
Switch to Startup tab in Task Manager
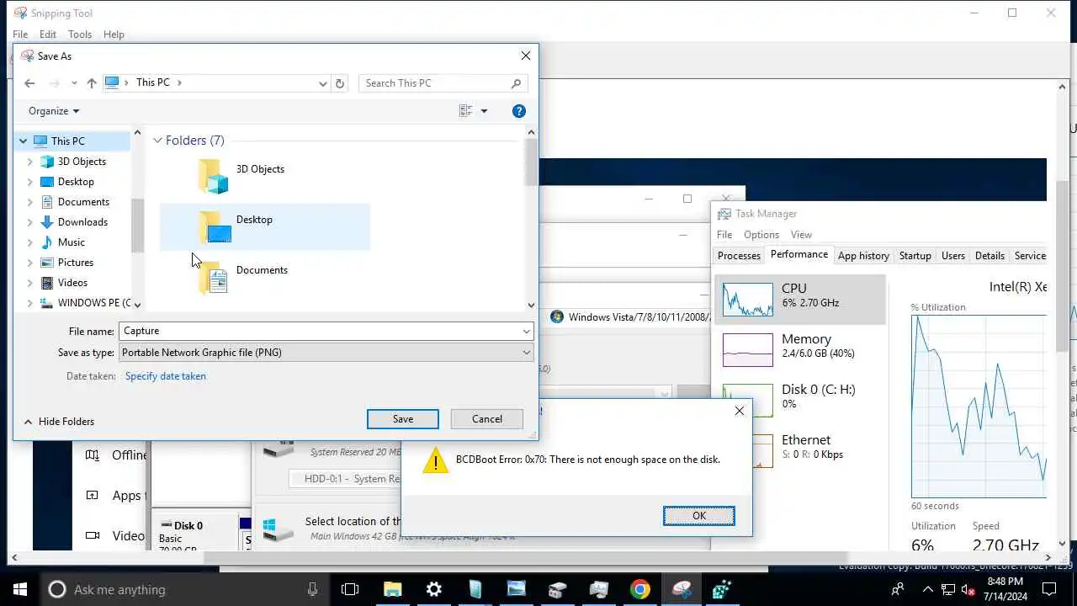915,256
